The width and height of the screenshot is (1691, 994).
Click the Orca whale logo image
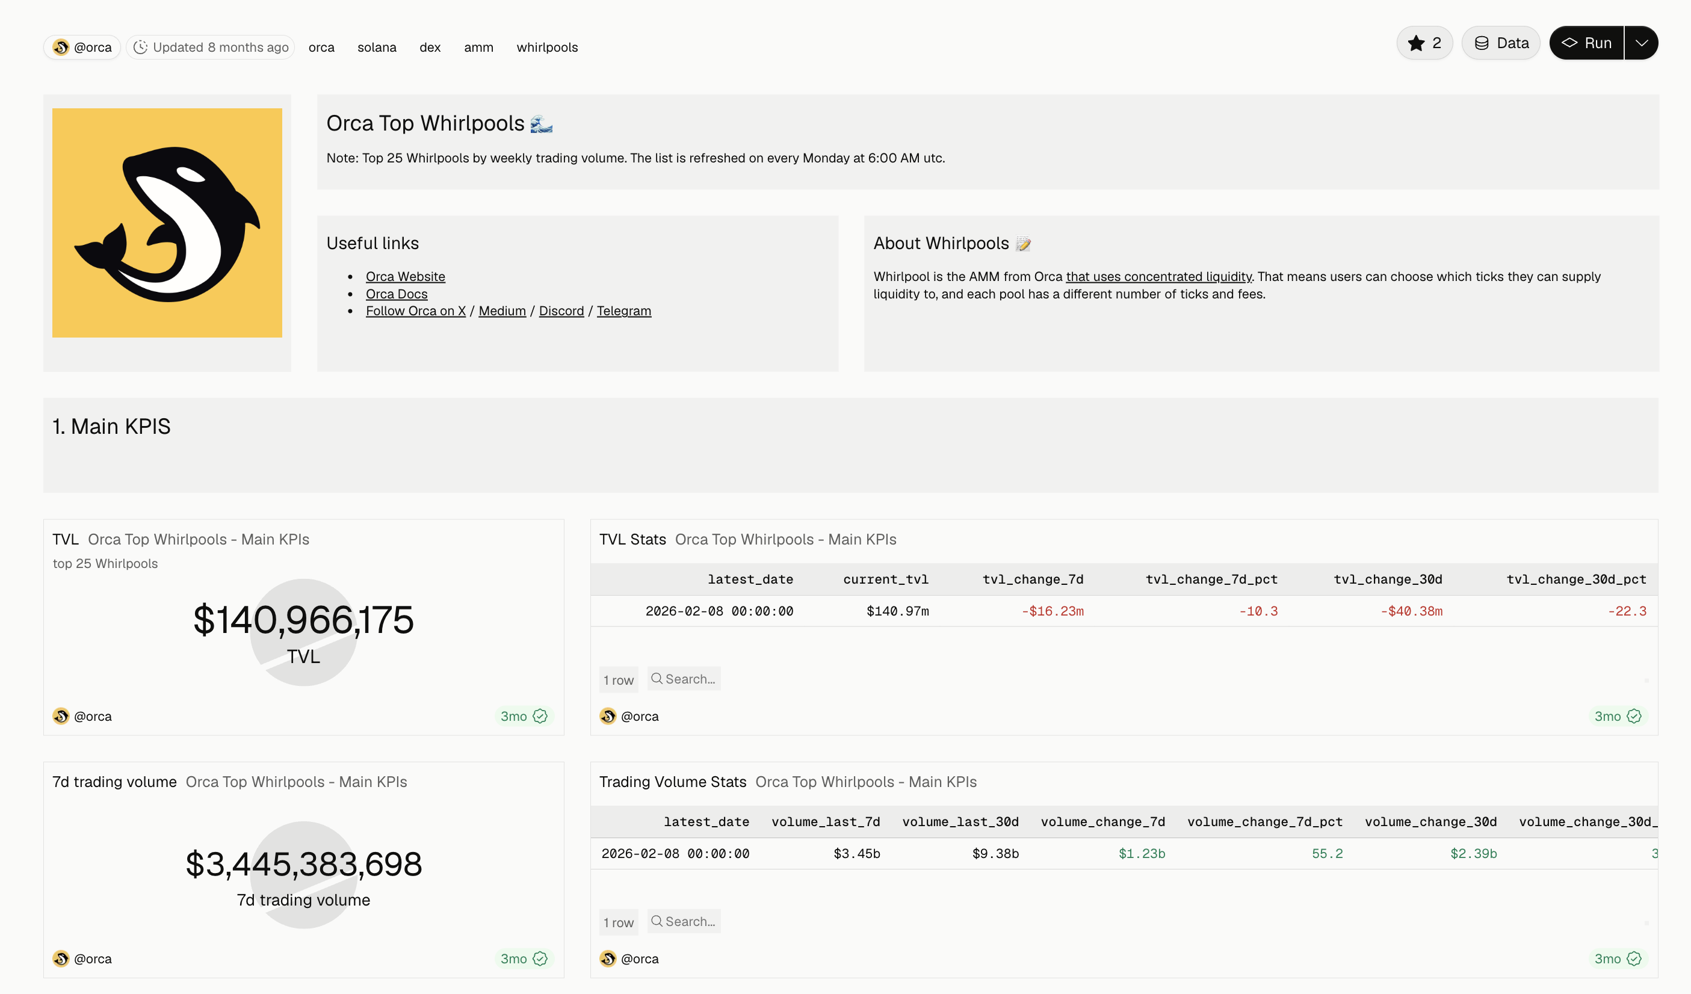coord(167,223)
